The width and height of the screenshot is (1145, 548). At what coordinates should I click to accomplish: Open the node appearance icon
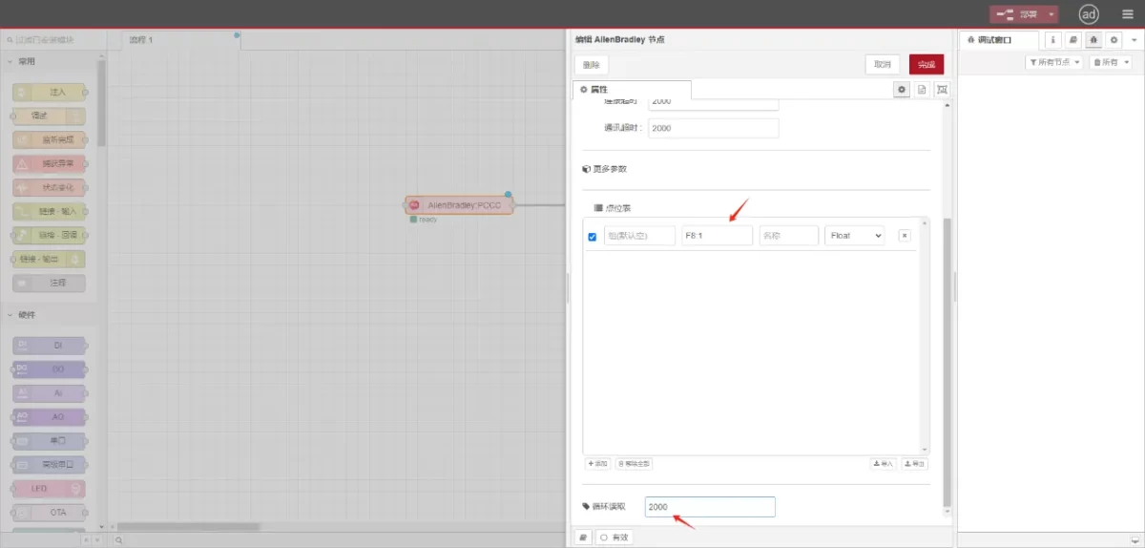point(943,89)
